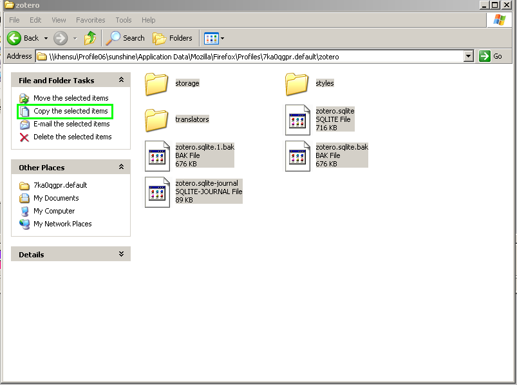
Task: Open the File menu
Action: 14,20
